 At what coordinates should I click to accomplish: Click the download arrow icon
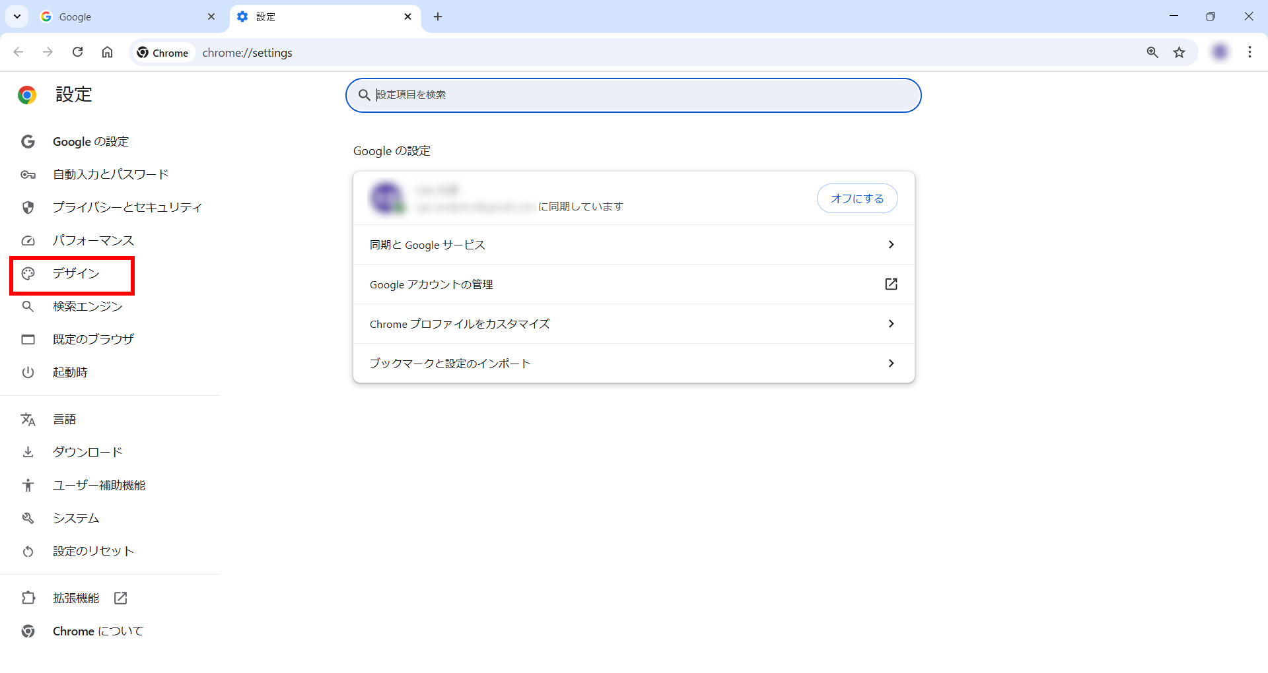click(28, 453)
